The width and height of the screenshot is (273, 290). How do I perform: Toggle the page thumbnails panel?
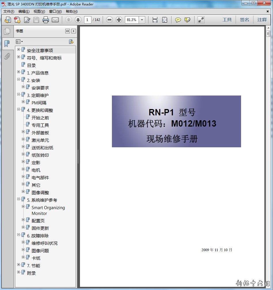point(7,31)
